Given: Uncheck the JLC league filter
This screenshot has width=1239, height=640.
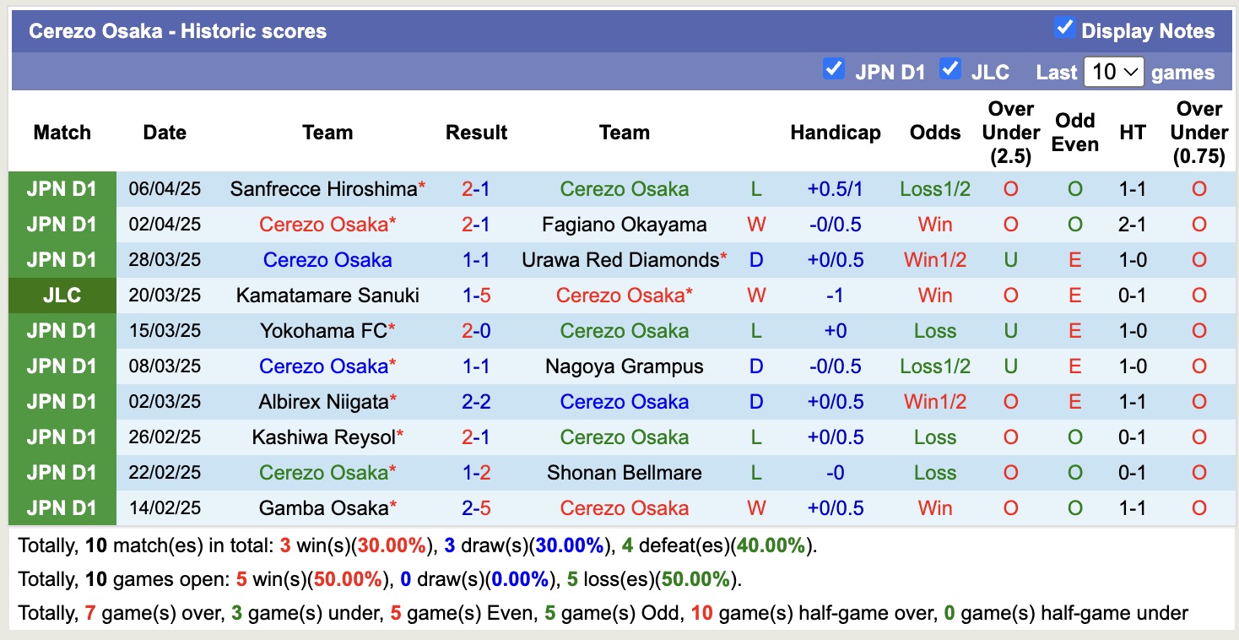Looking at the screenshot, I should [x=950, y=71].
